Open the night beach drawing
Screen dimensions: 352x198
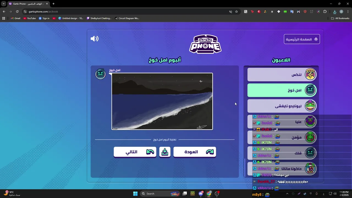coord(162,101)
